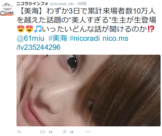The image size is (162, 136).
Task: Retweet this post via retweet icon
Action: click(x=43, y=132)
